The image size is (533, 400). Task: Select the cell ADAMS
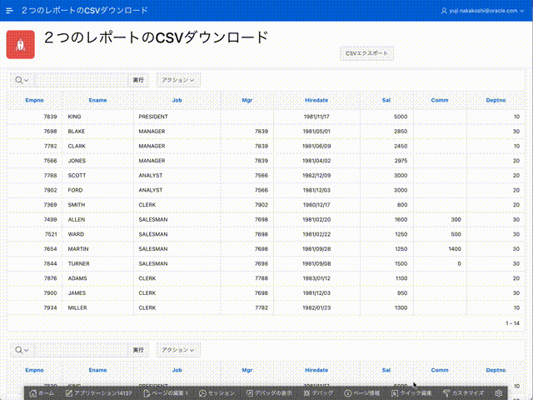[77, 278]
